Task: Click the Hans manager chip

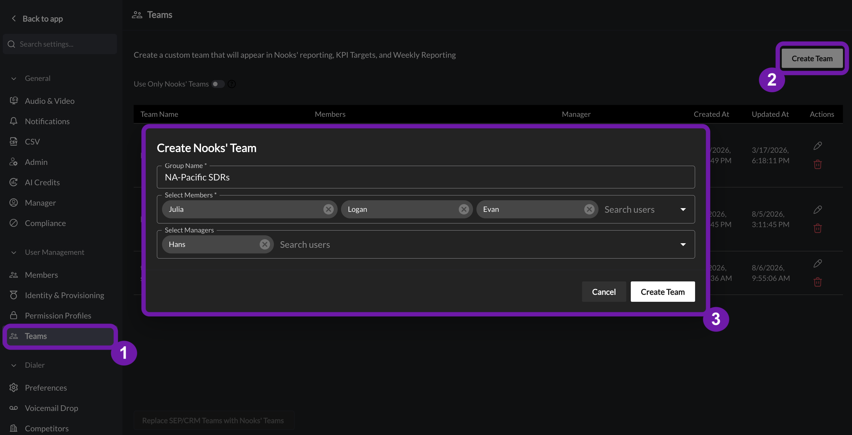Action: coord(218,244)
